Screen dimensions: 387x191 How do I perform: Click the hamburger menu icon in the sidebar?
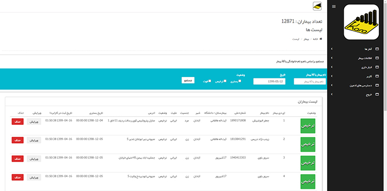334,6
